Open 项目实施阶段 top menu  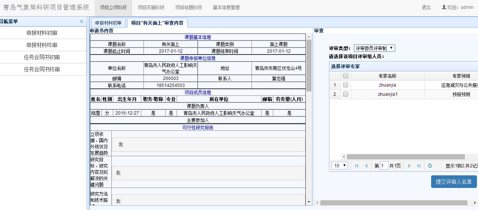click(x=151, y=7)
